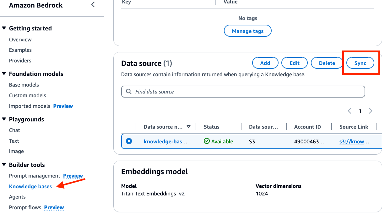Select the knowledge-base data source radio button
Viewport: 390px width, 213px height.
coord(129,141)
